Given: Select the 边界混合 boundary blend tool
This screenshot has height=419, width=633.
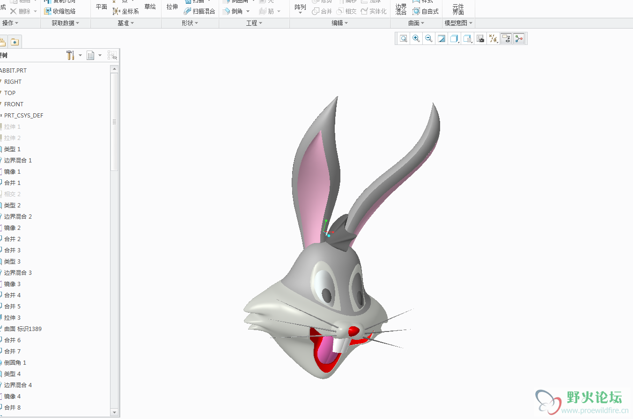Looking at the screenshot, I should (x=401, y=9).
